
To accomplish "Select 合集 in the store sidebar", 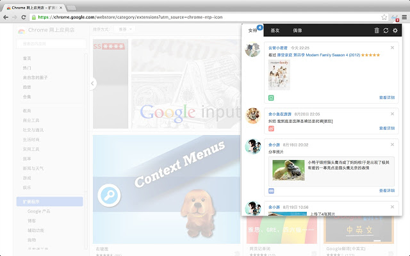I will (x=27, y=97).
